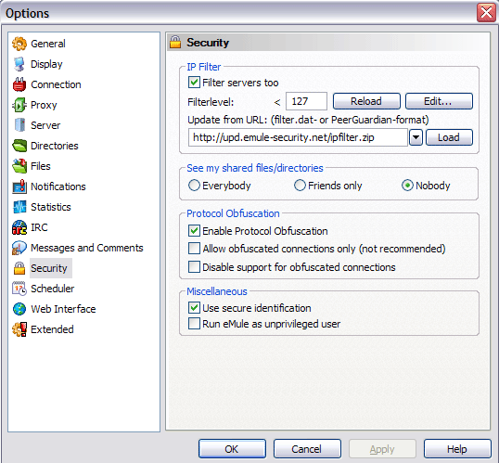The image size is (499, 463).
Task: Select Friends only radio option
Action: [300, 186]
